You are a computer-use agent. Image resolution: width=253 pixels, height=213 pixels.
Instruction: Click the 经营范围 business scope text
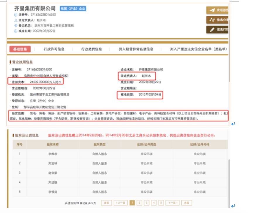point(119,116)
